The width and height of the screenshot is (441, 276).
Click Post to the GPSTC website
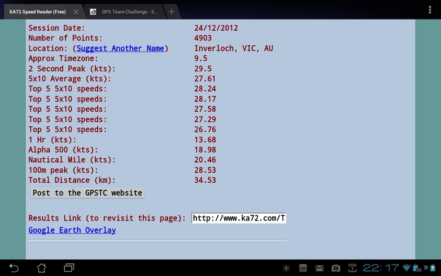coord(87,193)
